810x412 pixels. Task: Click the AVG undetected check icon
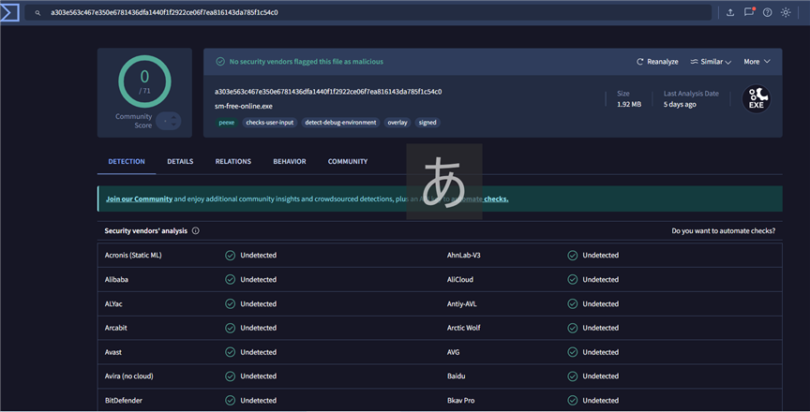point(573,352)
